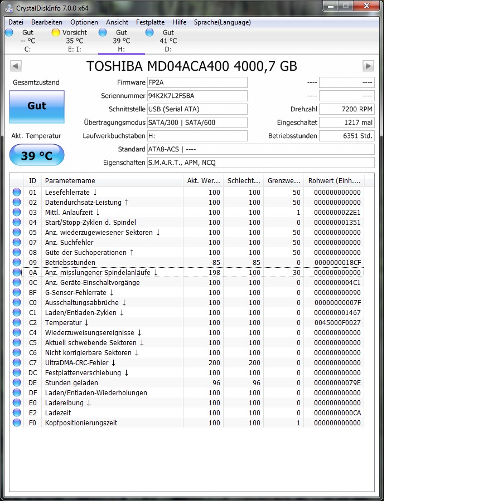The image size is (483, 501).
Task: Go to the next disk with right arrow
Action: (369, 66)
